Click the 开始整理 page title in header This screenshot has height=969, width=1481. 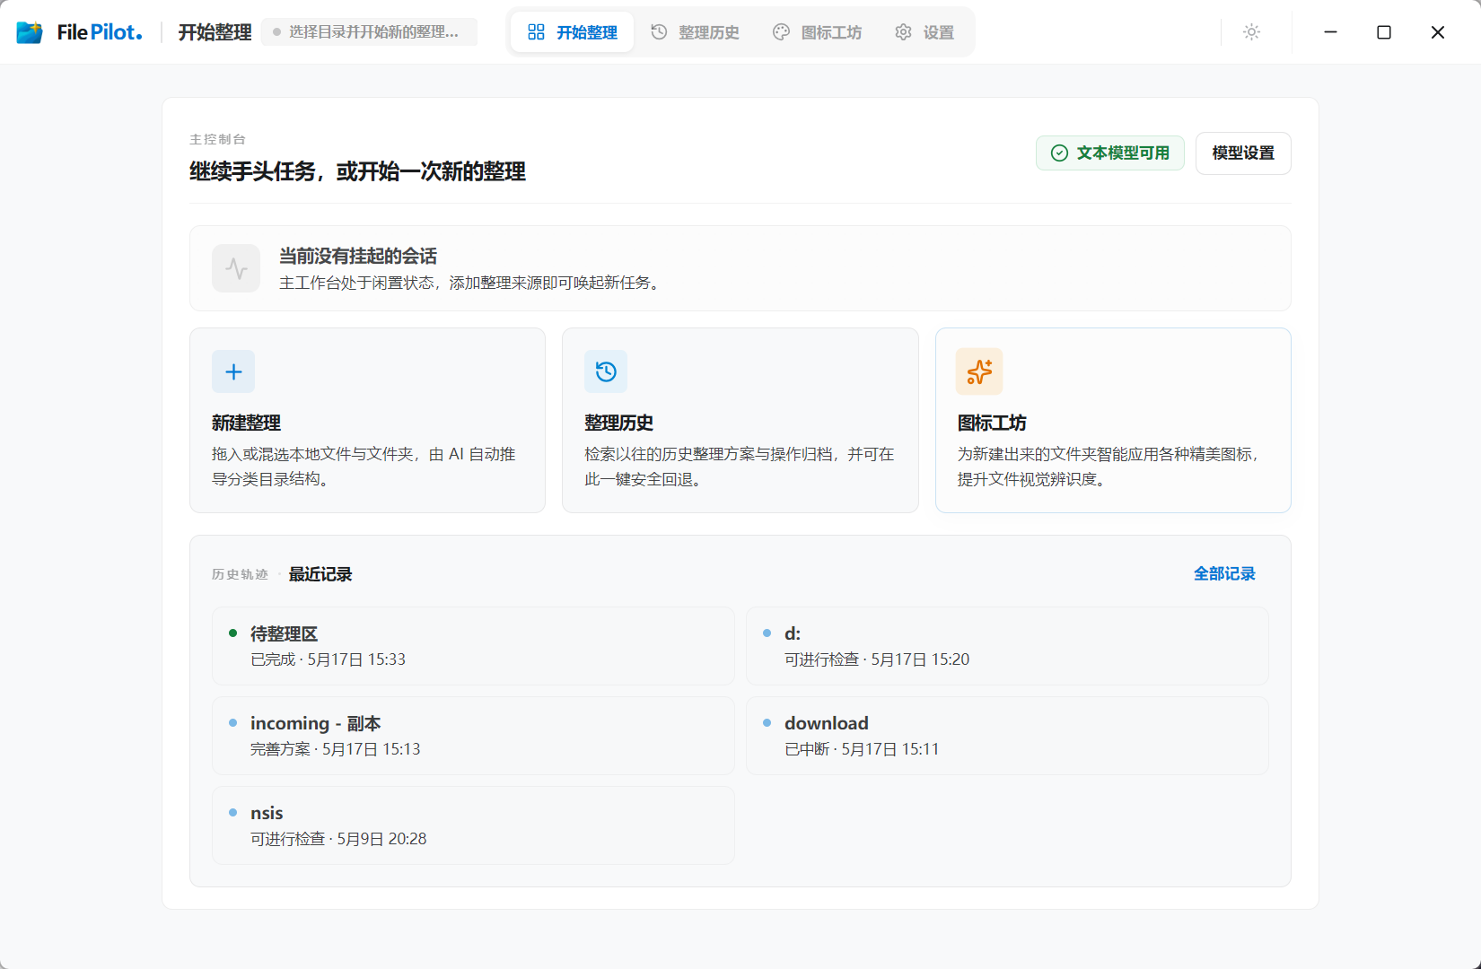point(215,32)
